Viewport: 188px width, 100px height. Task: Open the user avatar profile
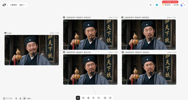click(x=182, y=5)
